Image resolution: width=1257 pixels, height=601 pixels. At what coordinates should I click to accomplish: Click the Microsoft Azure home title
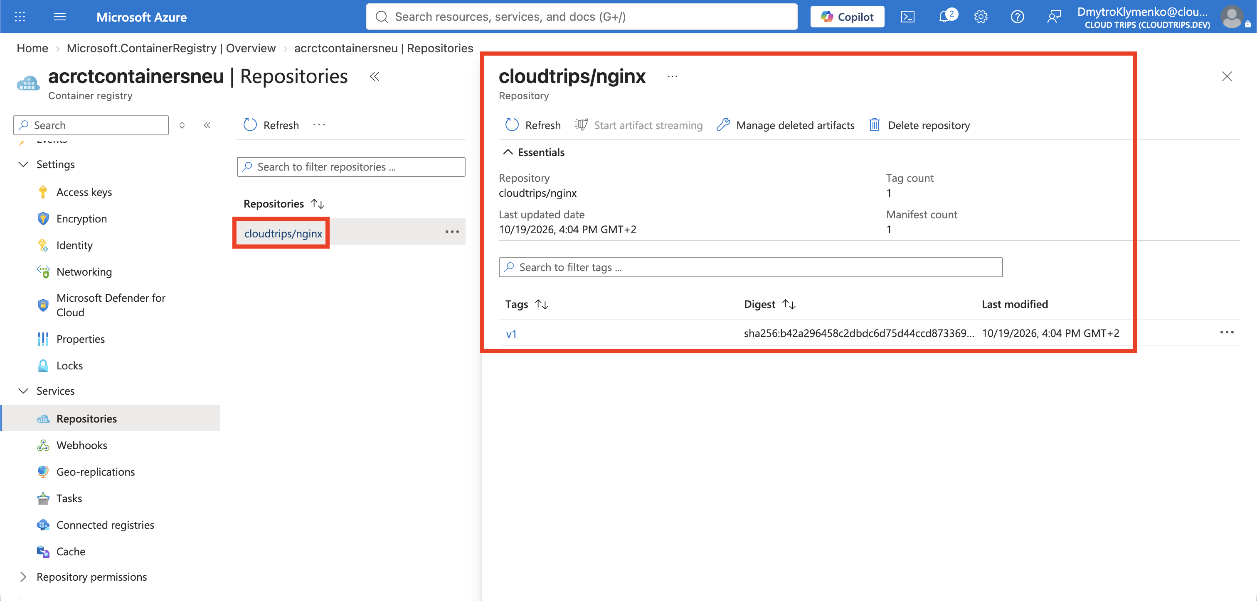coord(141,17)
